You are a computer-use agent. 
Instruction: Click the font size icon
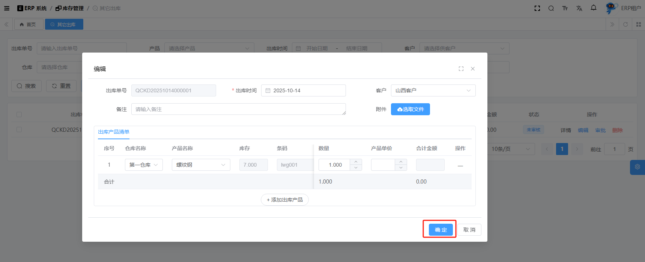(x=565, y=8)
